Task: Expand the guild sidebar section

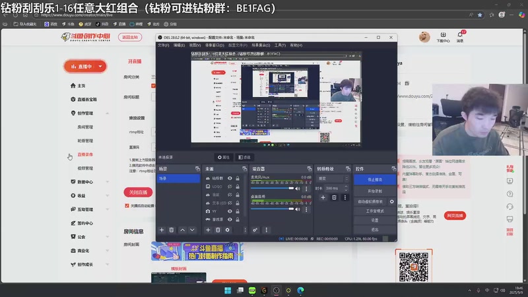Action: [x=108, y=237]
